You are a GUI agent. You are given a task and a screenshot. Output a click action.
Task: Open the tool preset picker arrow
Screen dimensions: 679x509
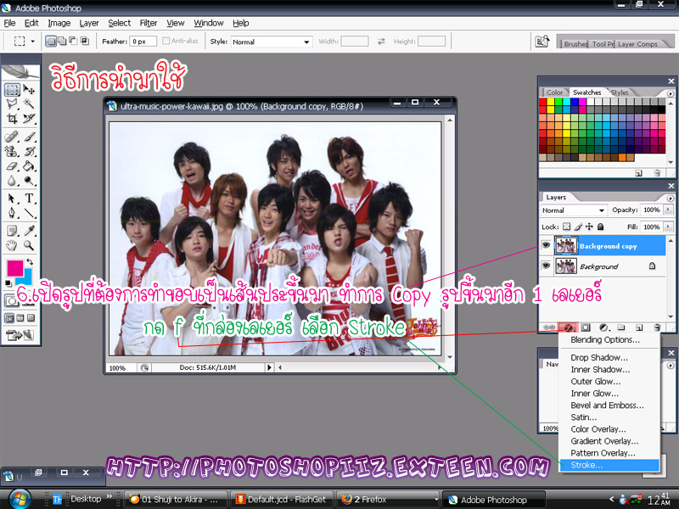(33, 41)
